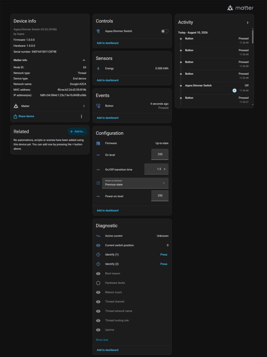Click the Power-on level icon
This screenshot has width=267, height=357.
pos(98,196)
